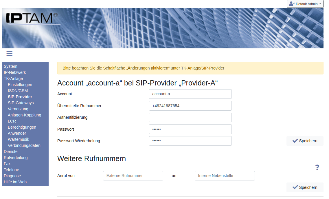This screenshot has height=199, width=329.
Task: Click the blue question mark help icon
Action: point(317,167)
